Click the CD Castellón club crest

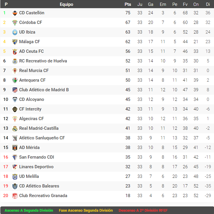click(x=15, y=13)
